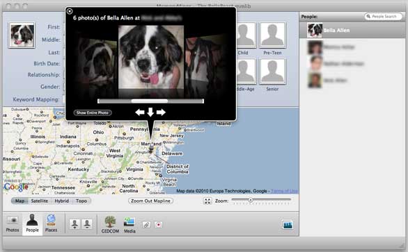
Task: Show the next photo with right arrow
Action: click(161, 112)
